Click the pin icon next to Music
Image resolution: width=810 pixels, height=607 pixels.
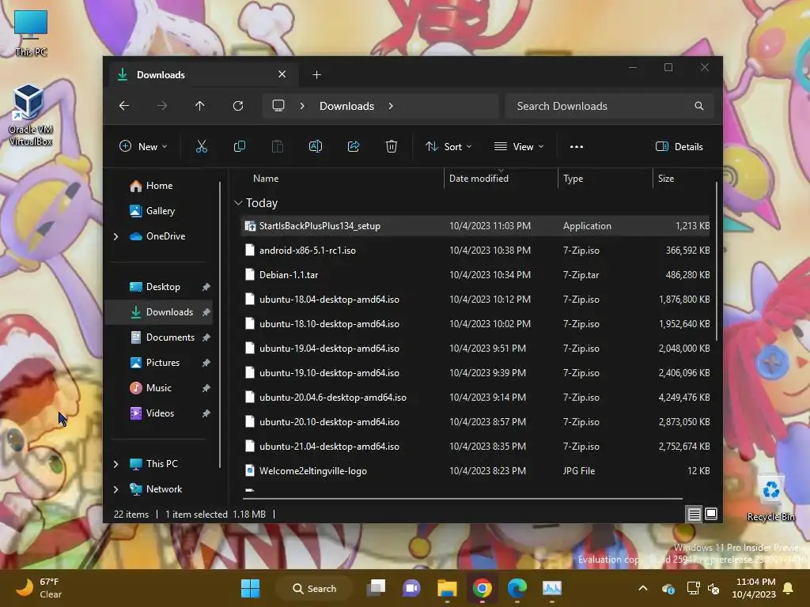pyautogui.click(x=206, y=388)
